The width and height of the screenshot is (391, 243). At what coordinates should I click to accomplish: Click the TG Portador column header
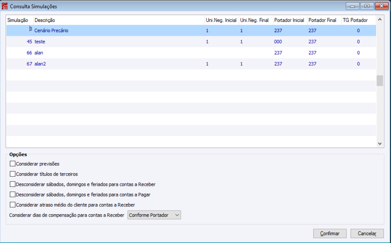(358, 20)
